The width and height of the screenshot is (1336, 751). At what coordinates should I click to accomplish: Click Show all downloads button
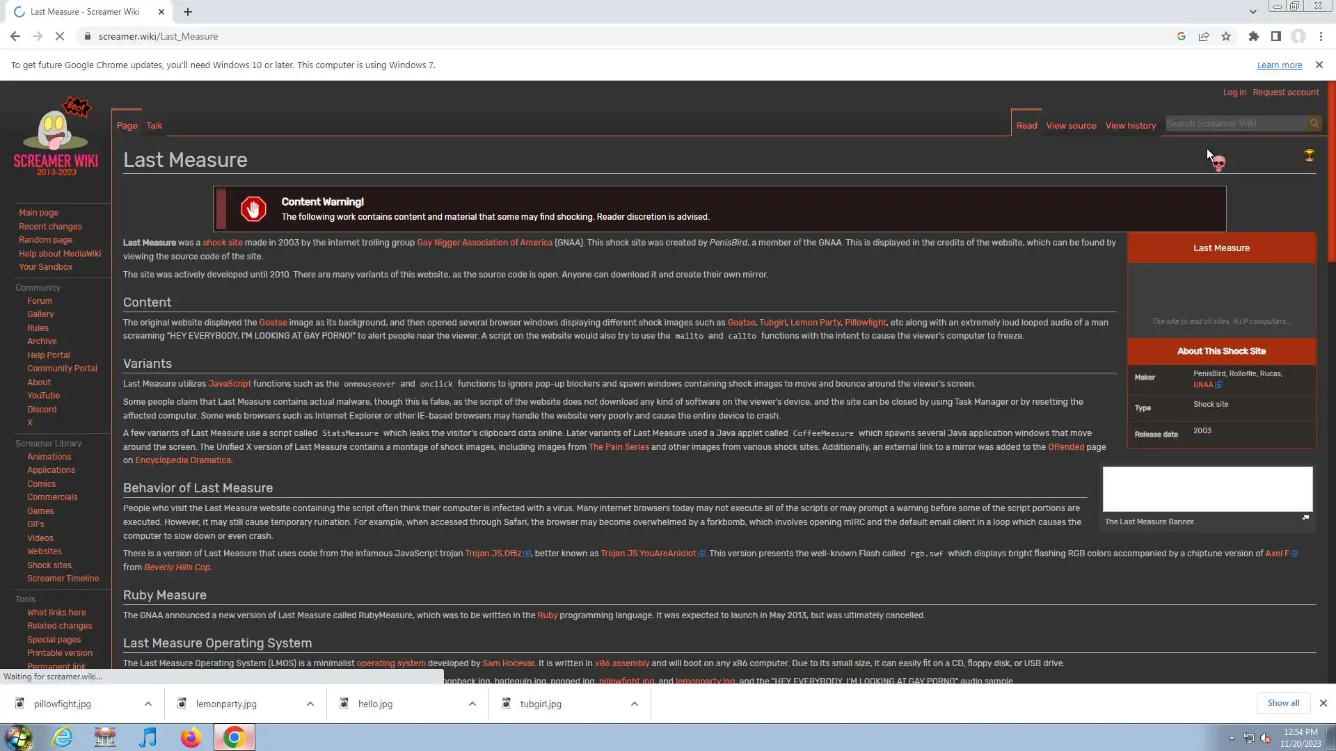tap(1283, 703)
